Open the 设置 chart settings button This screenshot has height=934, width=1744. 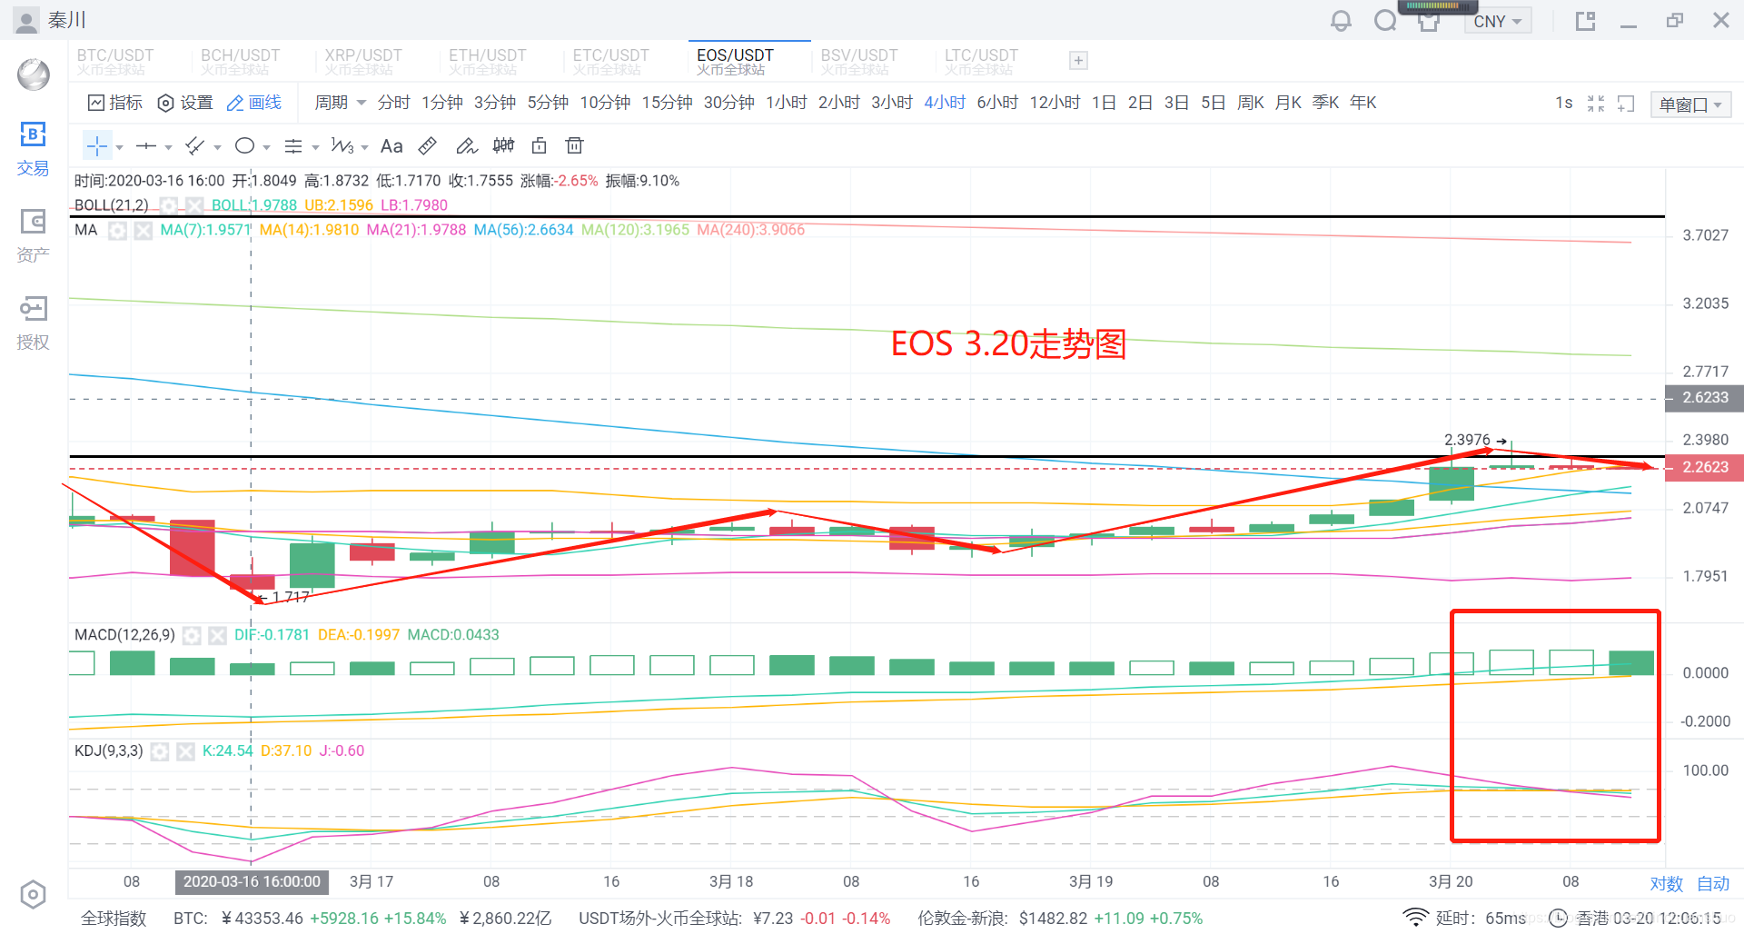coord(185,103)
